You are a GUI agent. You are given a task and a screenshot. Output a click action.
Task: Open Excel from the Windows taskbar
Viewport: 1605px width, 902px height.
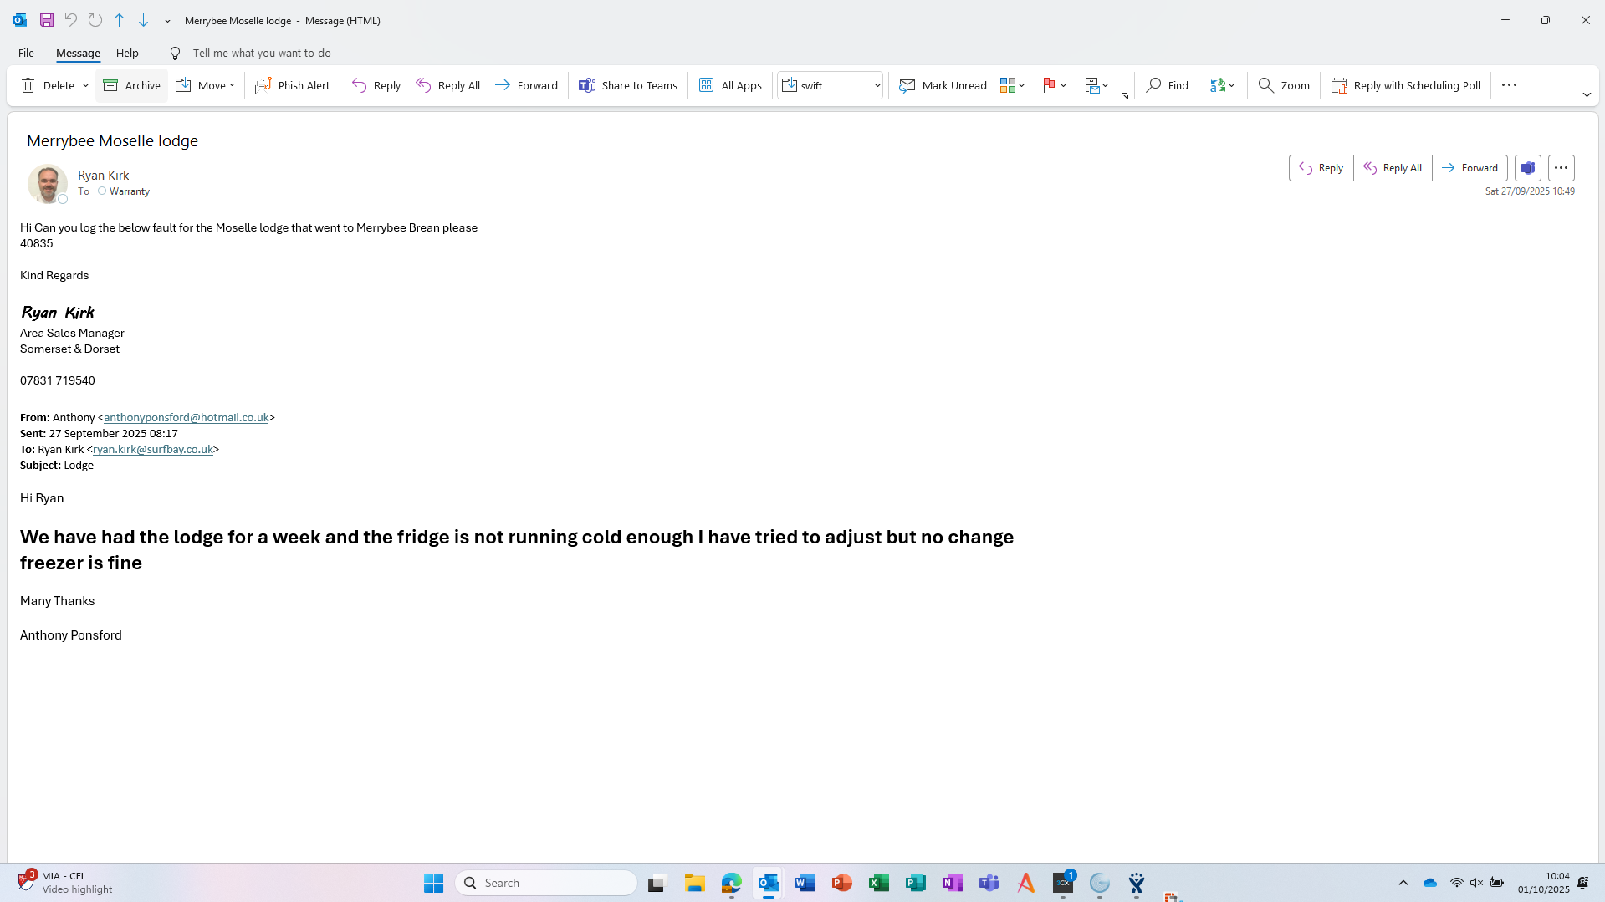point(878,883)
